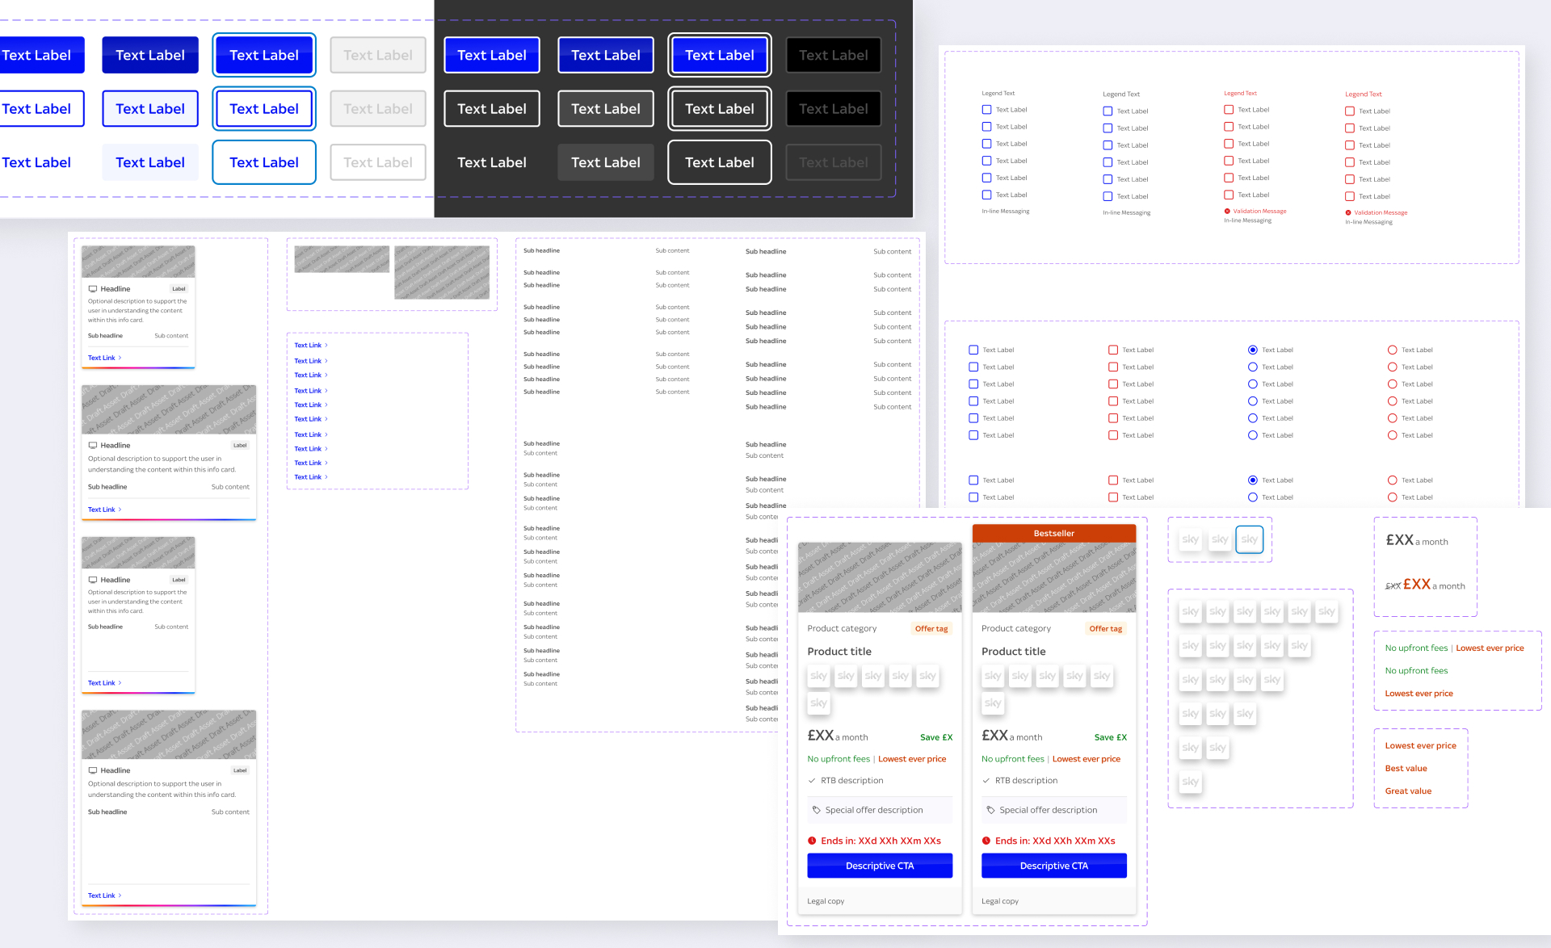Click Descriptive CTA in the Bestseller card
1551x948 pixels.
(1053, 866)
